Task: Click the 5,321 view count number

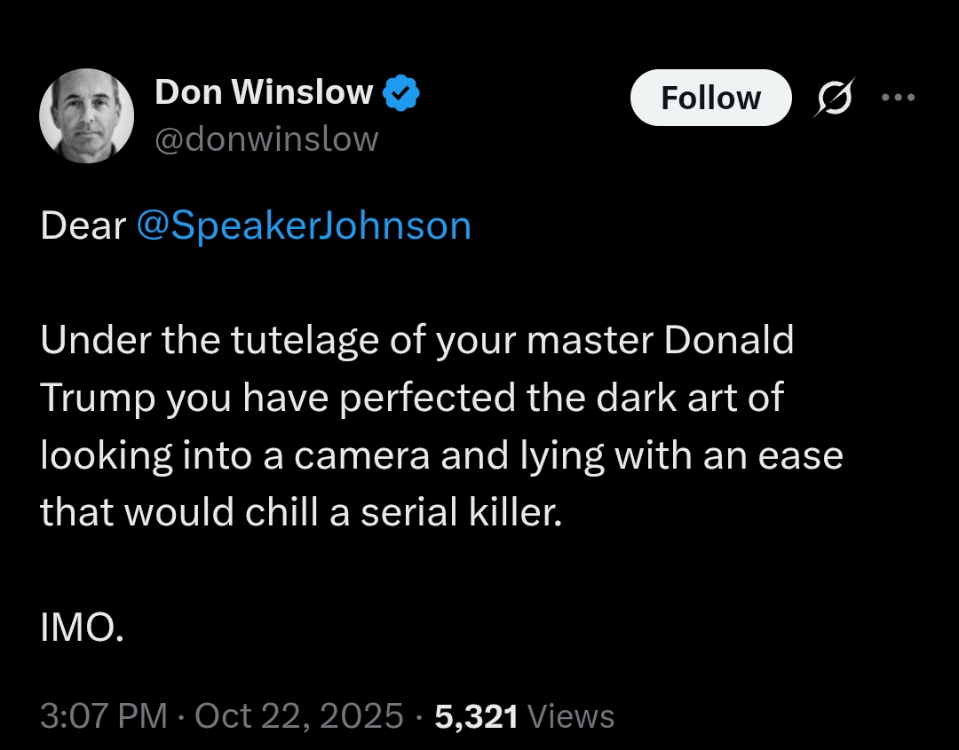Action: (476, 715)
